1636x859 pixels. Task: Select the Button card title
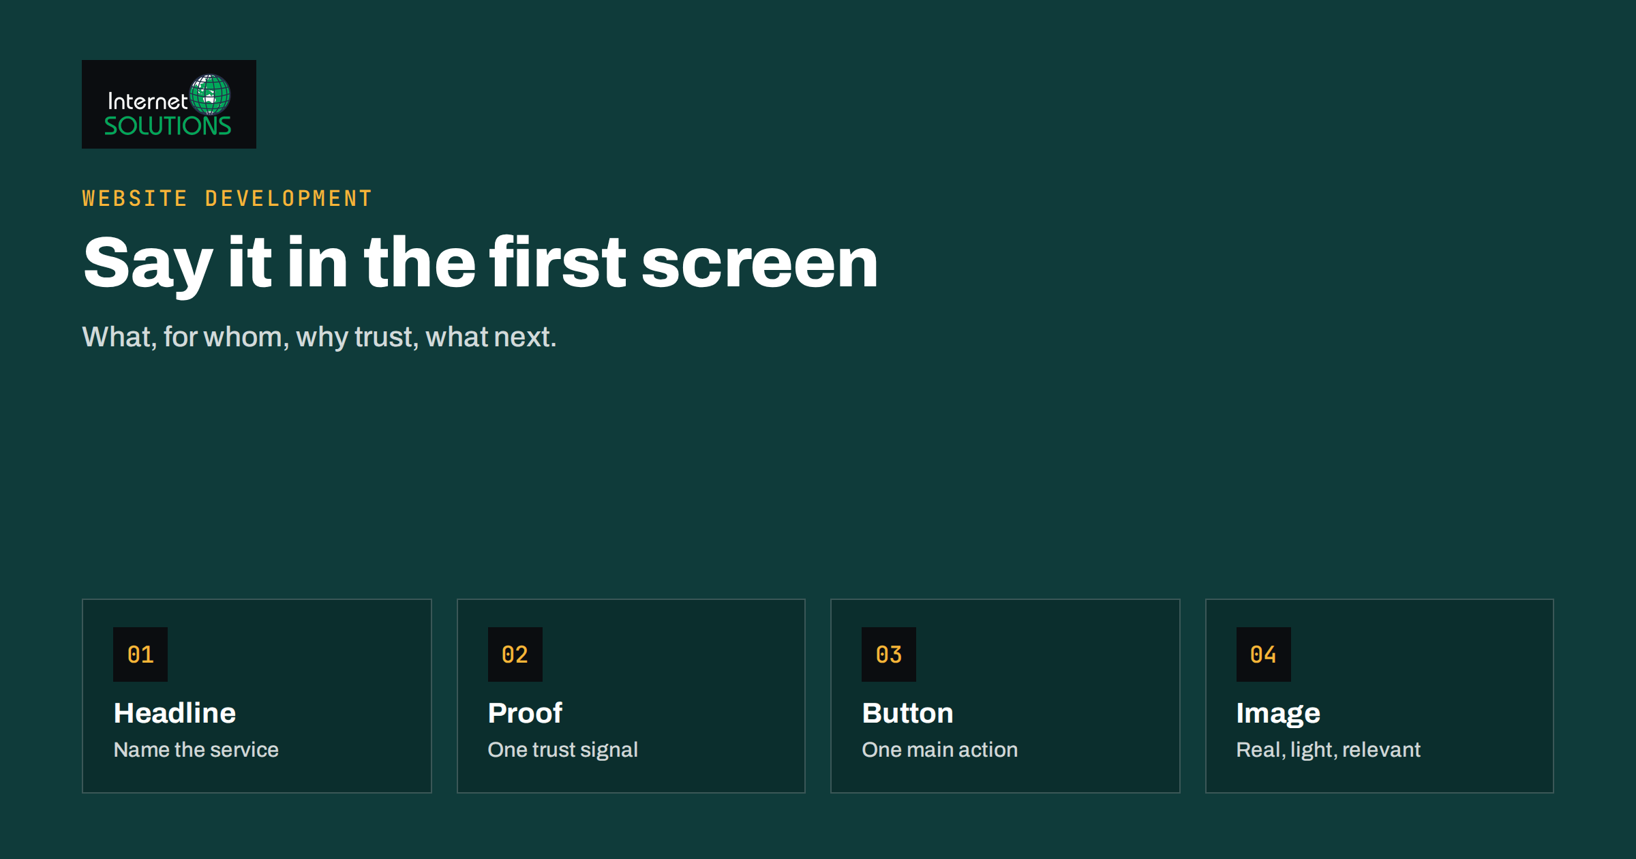tap(907, 713)
